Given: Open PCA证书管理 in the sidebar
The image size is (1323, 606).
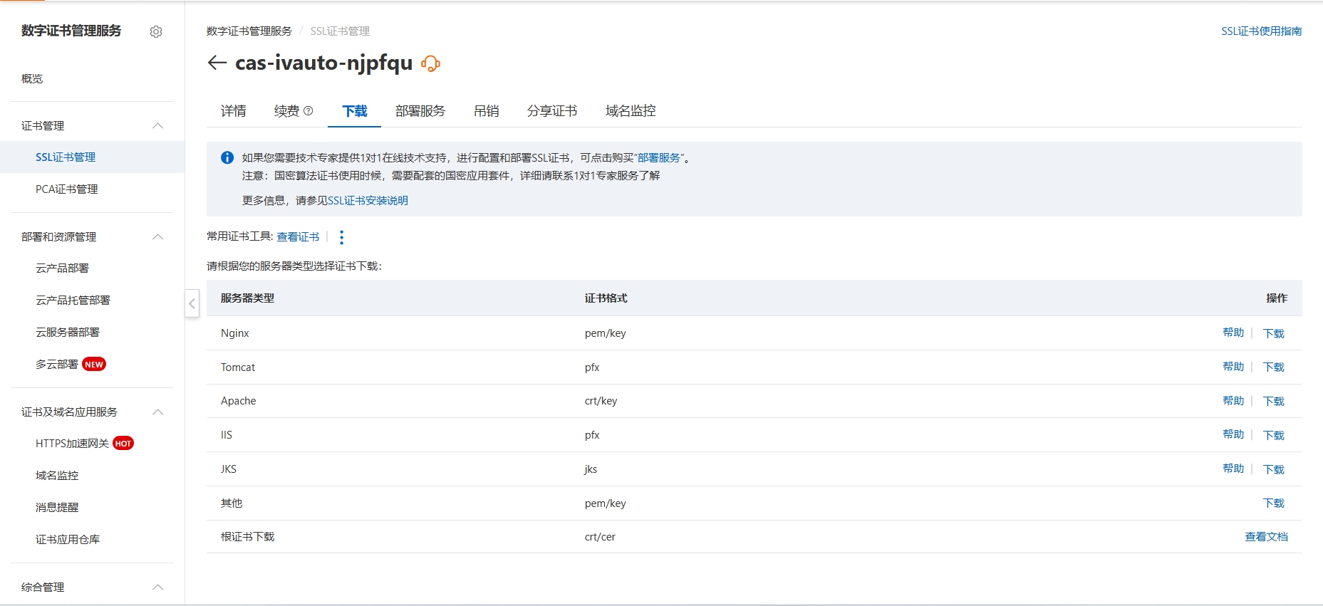Looking at the screenshot, I should (x=67, y=189).
